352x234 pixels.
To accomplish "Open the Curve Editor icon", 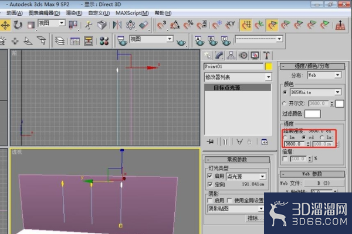I will pyautogui.click(x=75, y=41).
